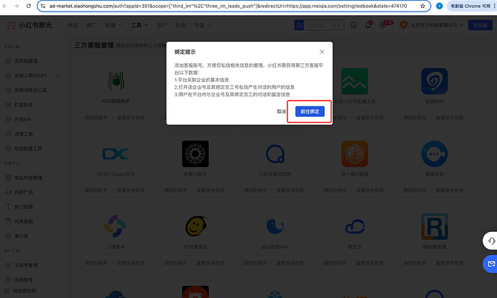The width and height of the screenshot is (497, 298).
Task: Open the 推广 nav item
Action: point(91,25)
